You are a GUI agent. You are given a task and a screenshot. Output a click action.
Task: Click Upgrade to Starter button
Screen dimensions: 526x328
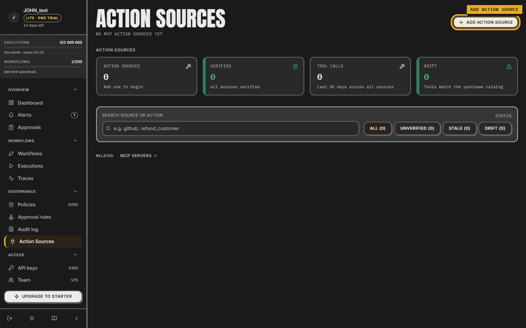(x=43, y=297)
